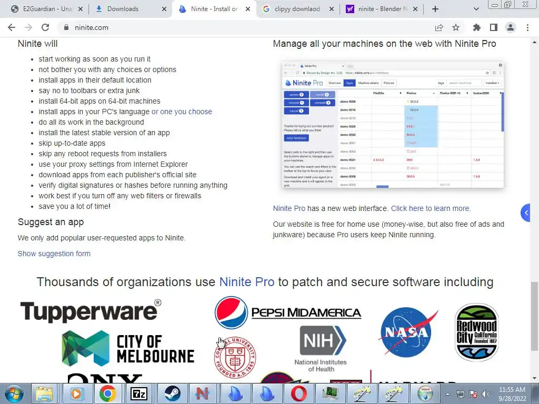This screenshot has height=404, width=539.
Task: Open the network tray icon
Action: coord(460,394)
